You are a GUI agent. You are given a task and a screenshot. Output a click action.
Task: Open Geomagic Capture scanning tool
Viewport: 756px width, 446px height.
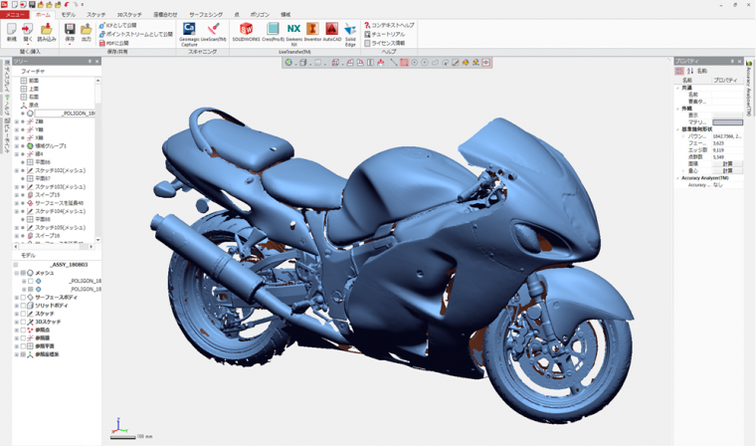189,31
